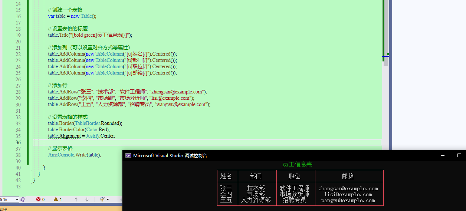Click the 姓名 column header in console
The image size is (466, 211).
click(x=226, y=176)
